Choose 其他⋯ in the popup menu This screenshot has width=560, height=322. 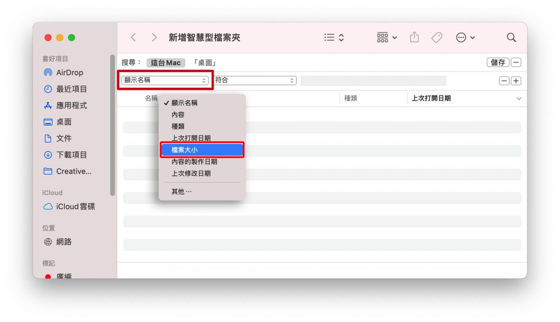click(202, 191)
